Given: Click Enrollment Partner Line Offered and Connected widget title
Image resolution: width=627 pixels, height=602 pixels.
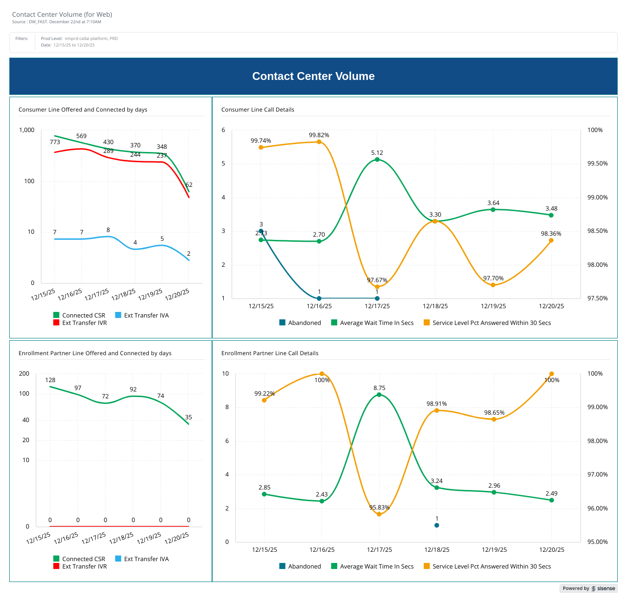Looking at the screenshot, I should click(95, 353).
